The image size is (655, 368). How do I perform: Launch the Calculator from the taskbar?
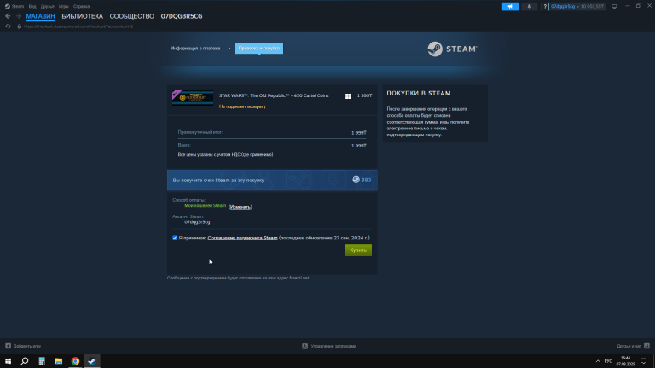tap(42, 361)
